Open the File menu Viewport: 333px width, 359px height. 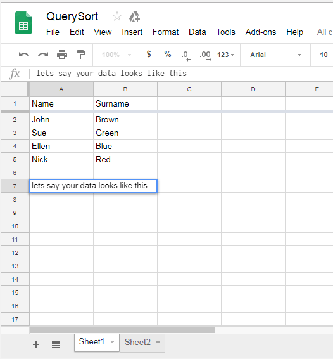click(x=53, y=32)
